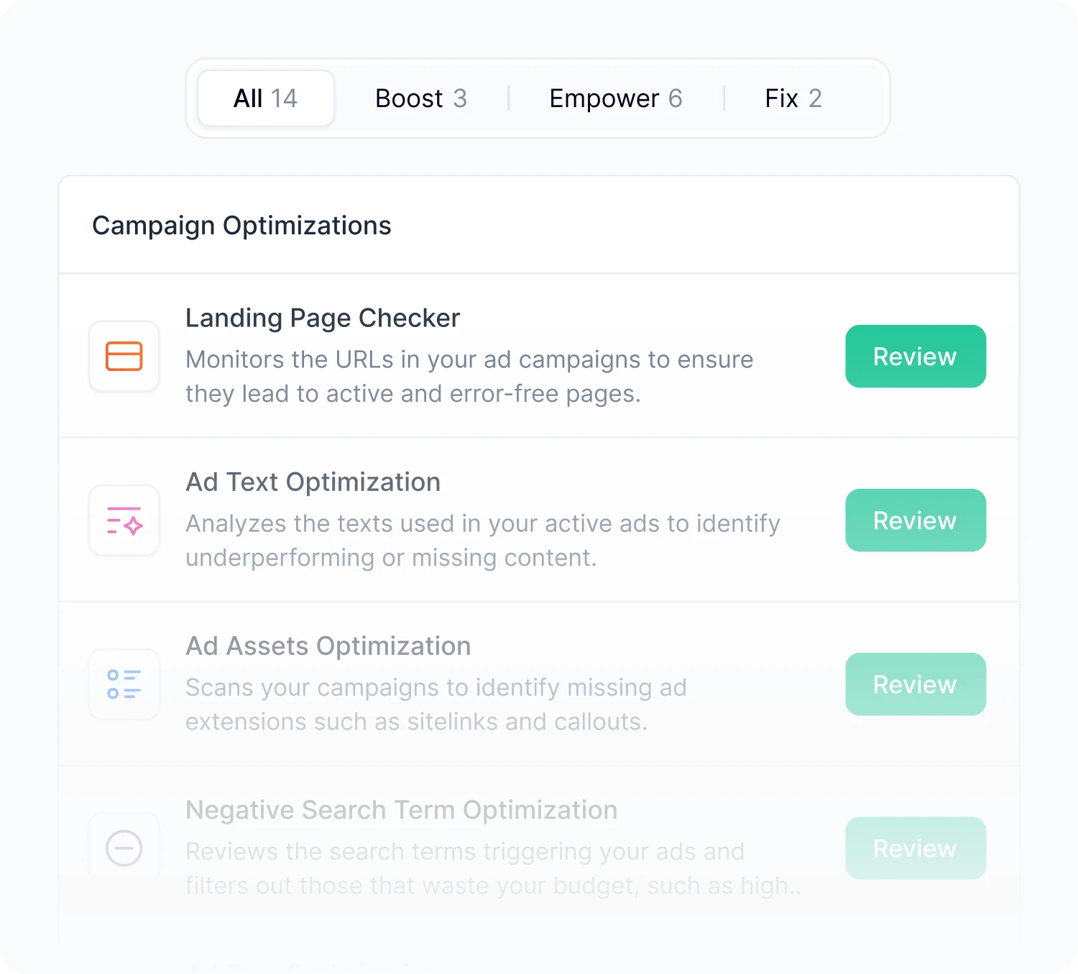Click the Campaign Optimizations section header
1078x974 pixels.
click(x=241, y=226)
